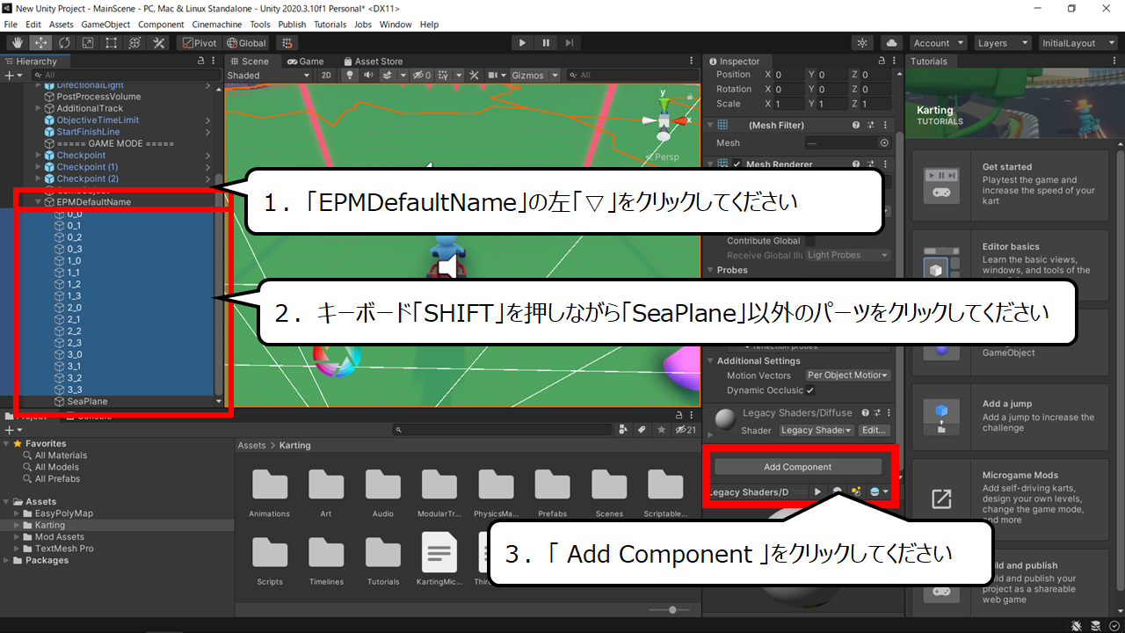Viewport: 1125px width, 633px height.
Task: Open Collaborate sun-like services icon
Action: [x=863, y=42]
